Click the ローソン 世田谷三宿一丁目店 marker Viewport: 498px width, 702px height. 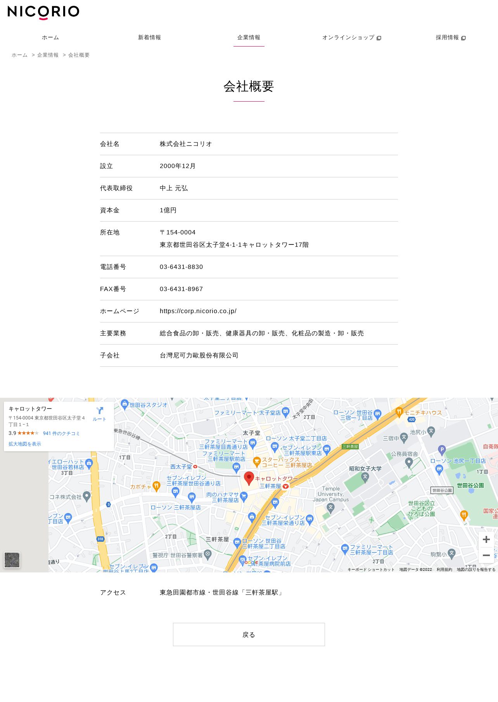[377, 414]
